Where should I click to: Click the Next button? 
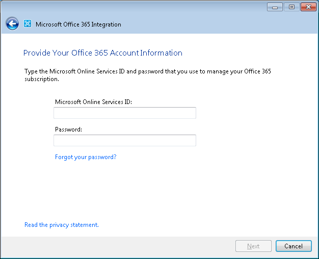click(x=253, y=246)
